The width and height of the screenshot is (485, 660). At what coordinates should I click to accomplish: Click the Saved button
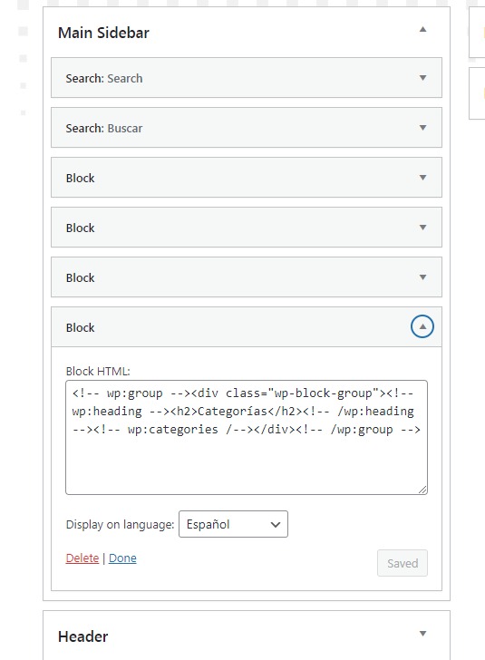click(x=403, y=563)
